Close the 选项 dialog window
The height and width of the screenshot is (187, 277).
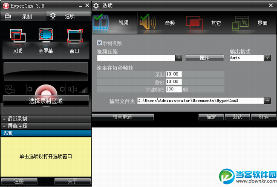pos(271,6)
